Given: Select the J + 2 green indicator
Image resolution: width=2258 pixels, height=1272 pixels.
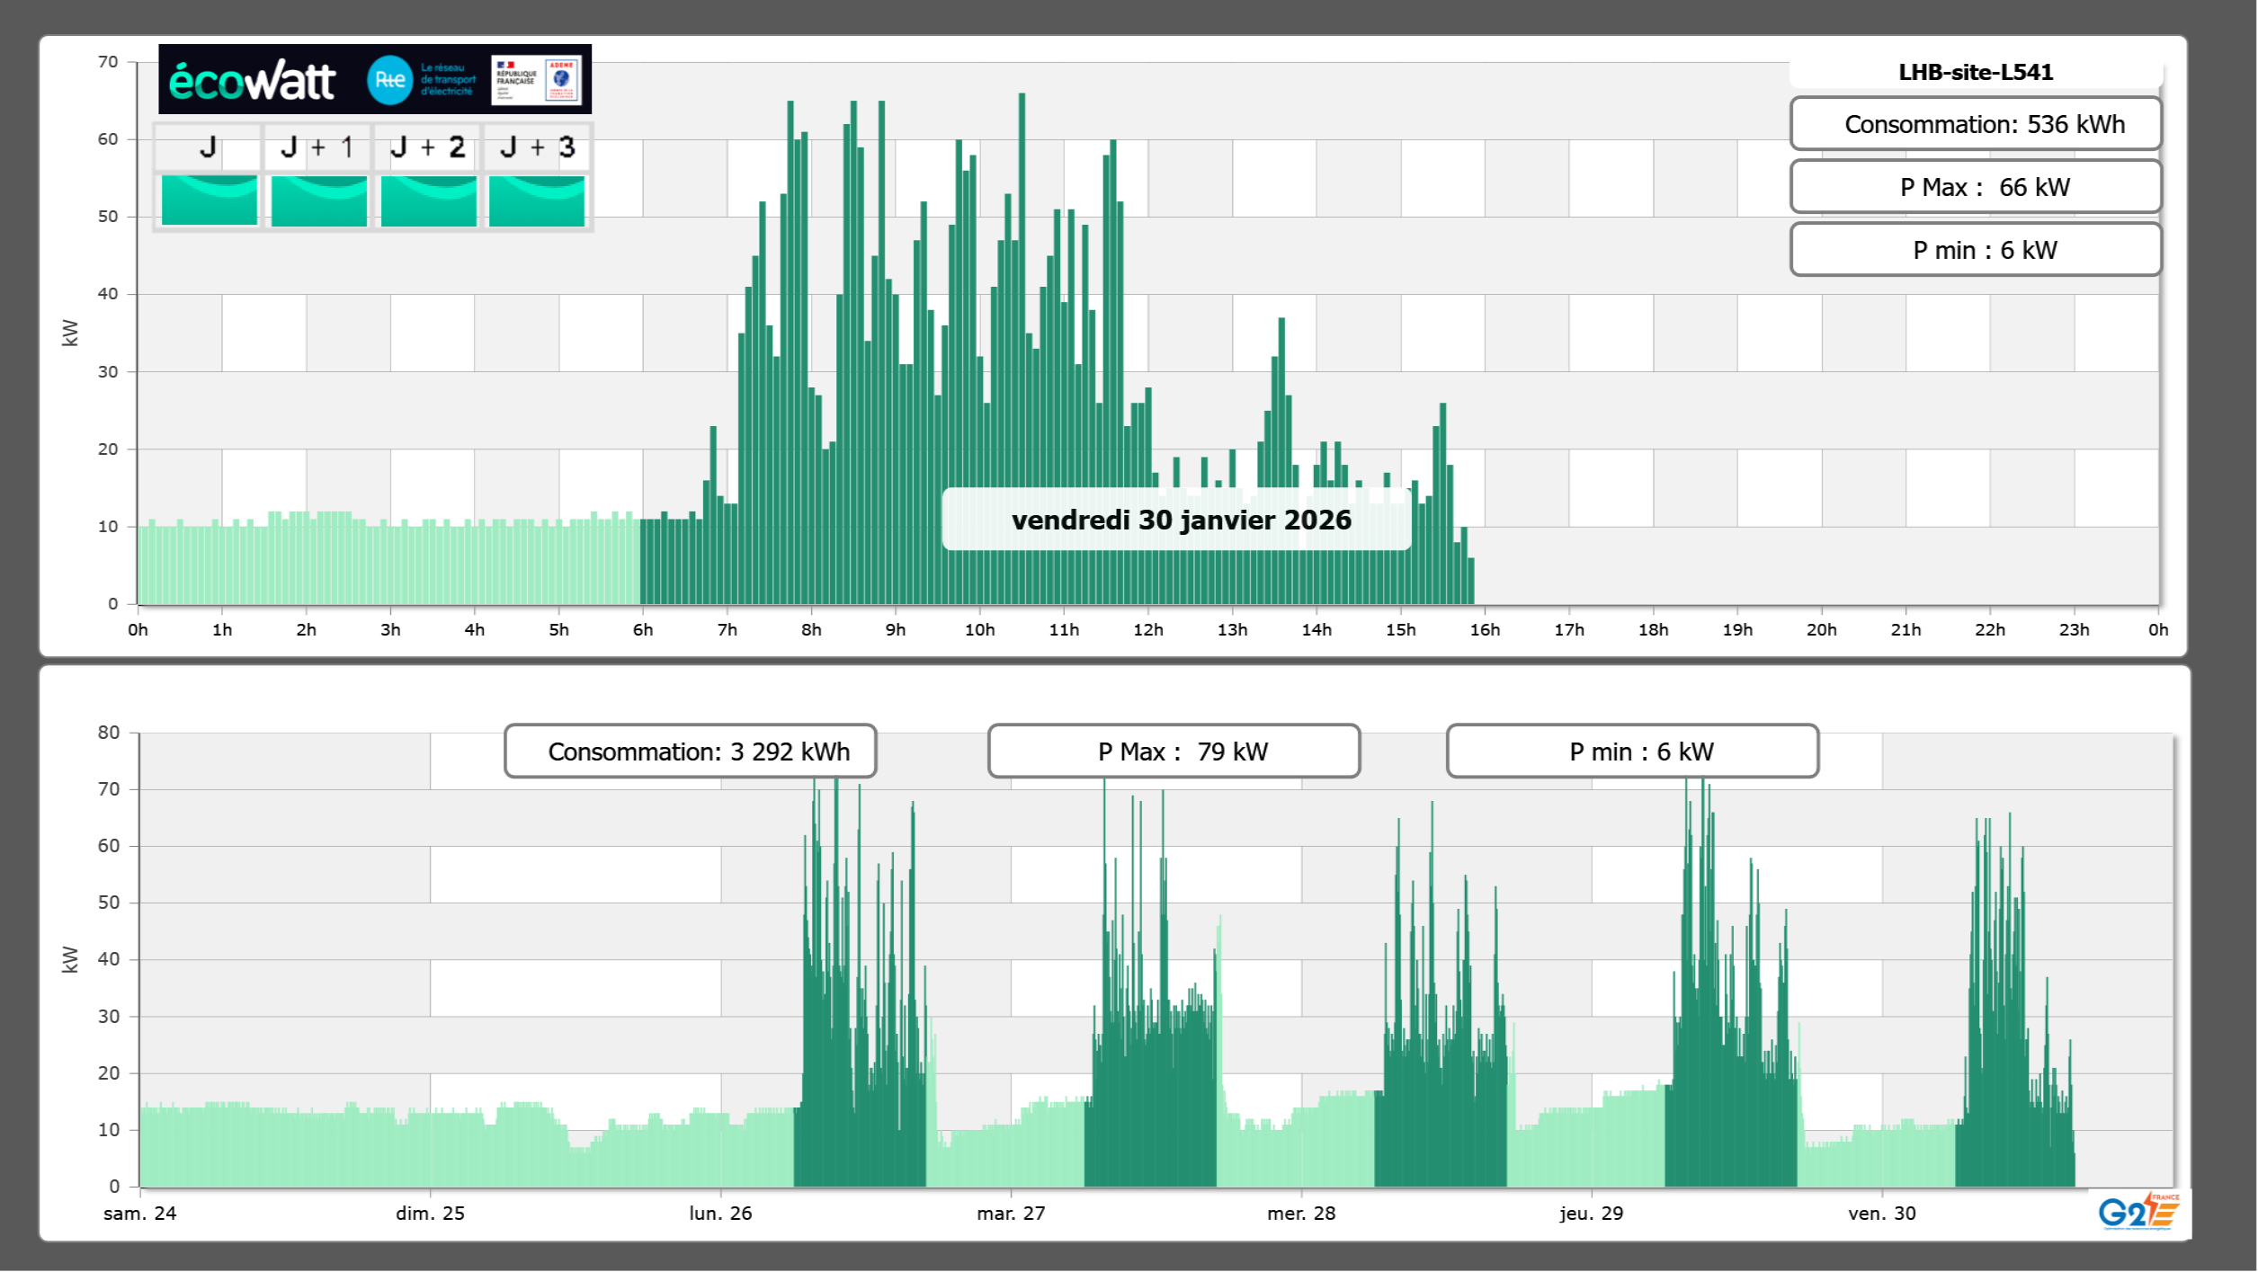Looking at the screenshot, I should [x=428, y=200].
